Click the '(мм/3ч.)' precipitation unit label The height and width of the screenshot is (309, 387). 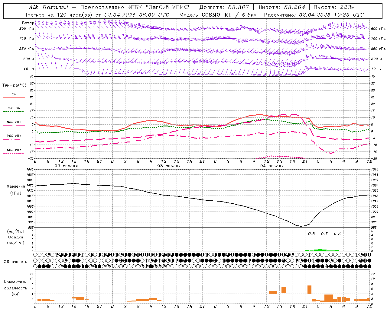(x=15, y=231)
